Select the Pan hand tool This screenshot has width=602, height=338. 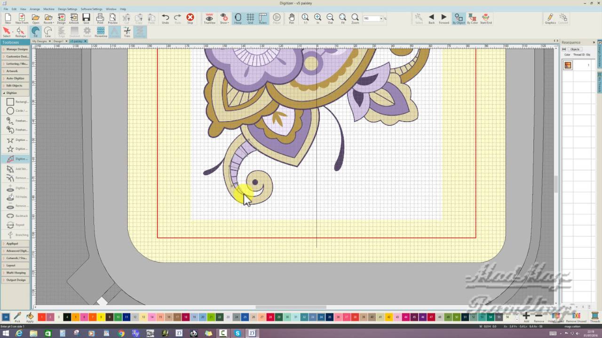tap(292, 19)
